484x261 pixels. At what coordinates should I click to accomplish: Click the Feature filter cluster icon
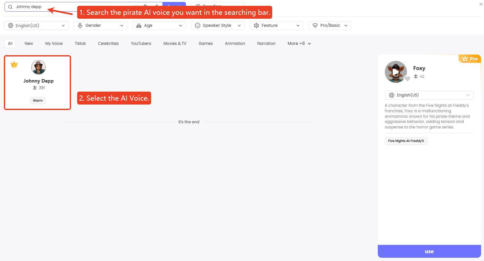click(x=256, y=25)
